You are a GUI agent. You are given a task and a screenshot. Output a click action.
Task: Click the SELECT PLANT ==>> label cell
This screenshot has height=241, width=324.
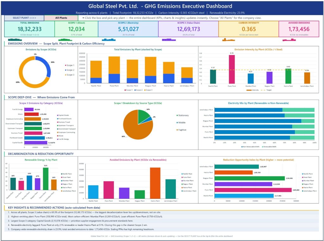(x=24, y=18)
